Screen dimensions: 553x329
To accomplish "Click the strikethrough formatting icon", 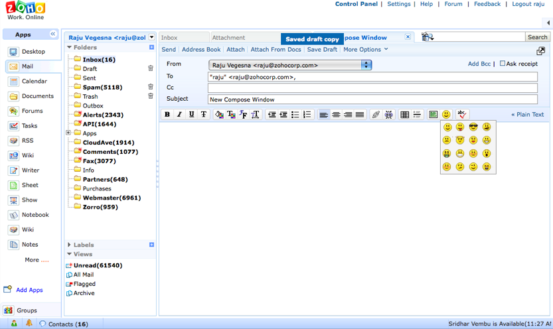I will (x=204, y=115).
